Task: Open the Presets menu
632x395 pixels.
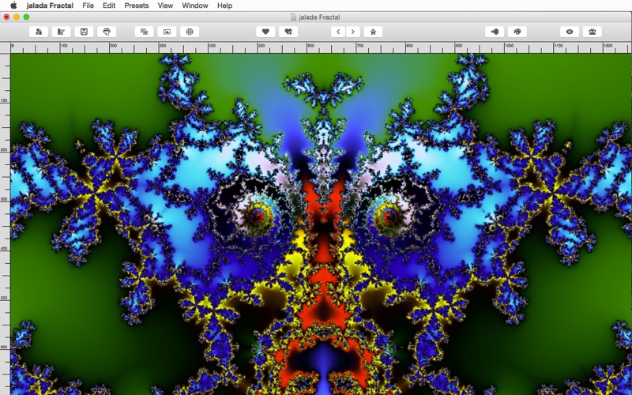Action: tap(136, 6)
